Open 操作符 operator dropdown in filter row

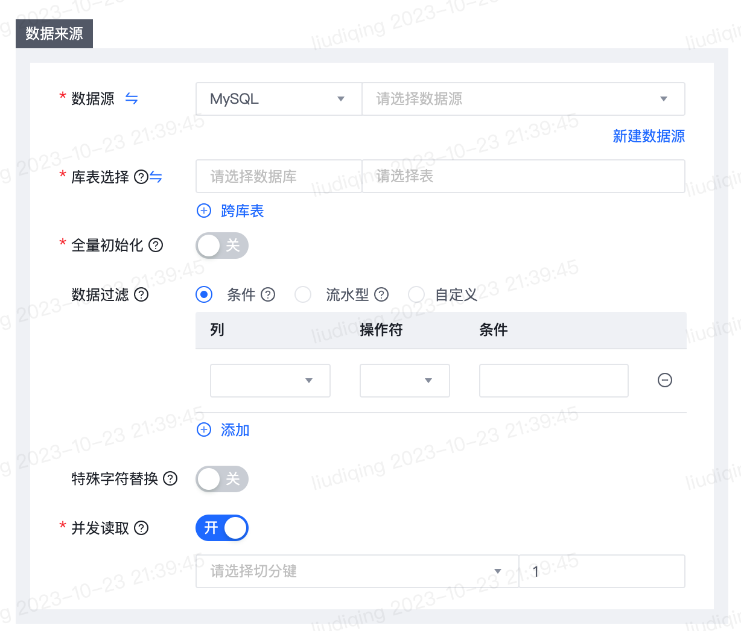[x=405, y=381]
